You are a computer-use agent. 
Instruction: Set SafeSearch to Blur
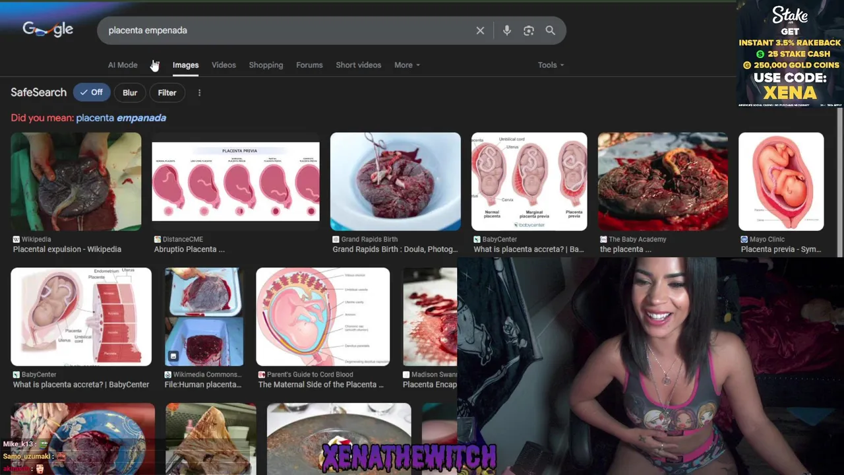pyautogui.click(x=130, y=92)
